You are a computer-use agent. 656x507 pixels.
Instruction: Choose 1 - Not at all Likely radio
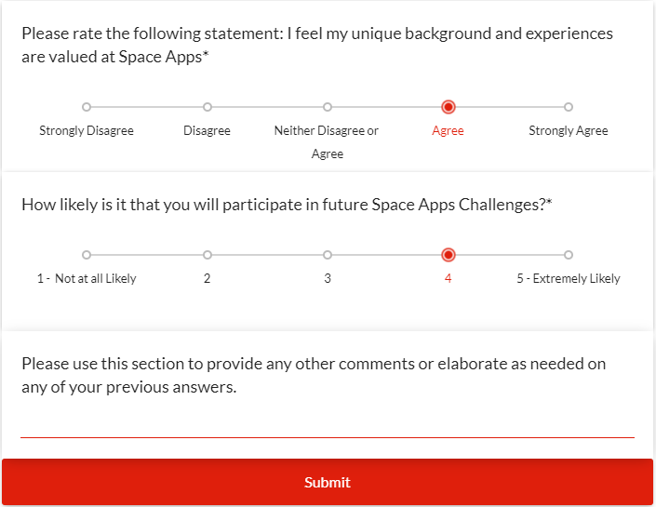click(x=87, y=255)
